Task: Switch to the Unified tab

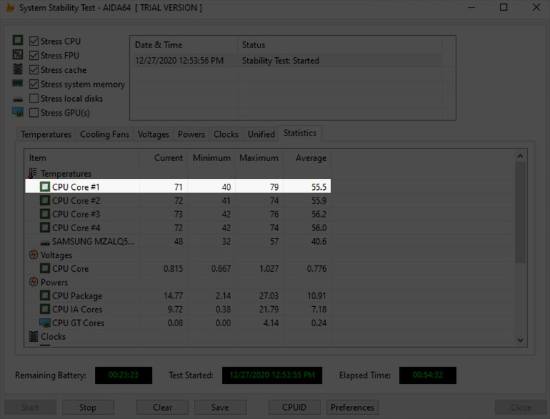Action: point(261,134)
